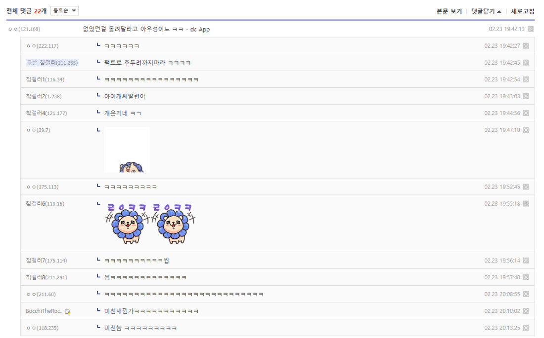Delete the last comment from 118.235
Viewport: 544px width, 338px height.
(526, 328)
